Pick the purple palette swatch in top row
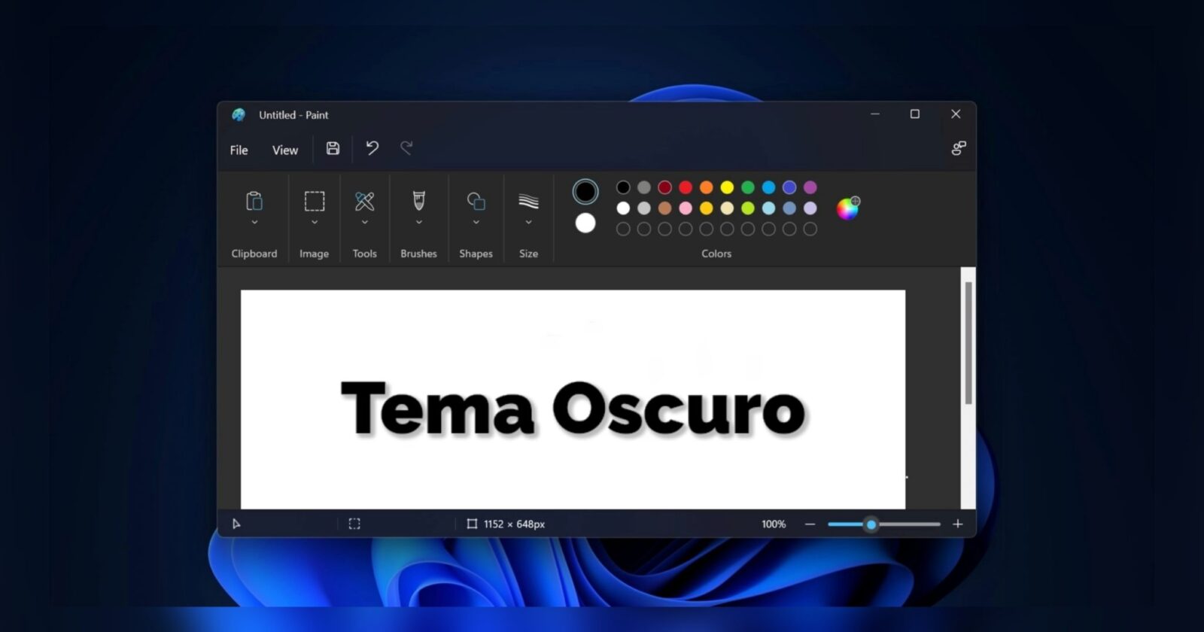Screen dimensions: 1204x632 [x=810, y=187]
